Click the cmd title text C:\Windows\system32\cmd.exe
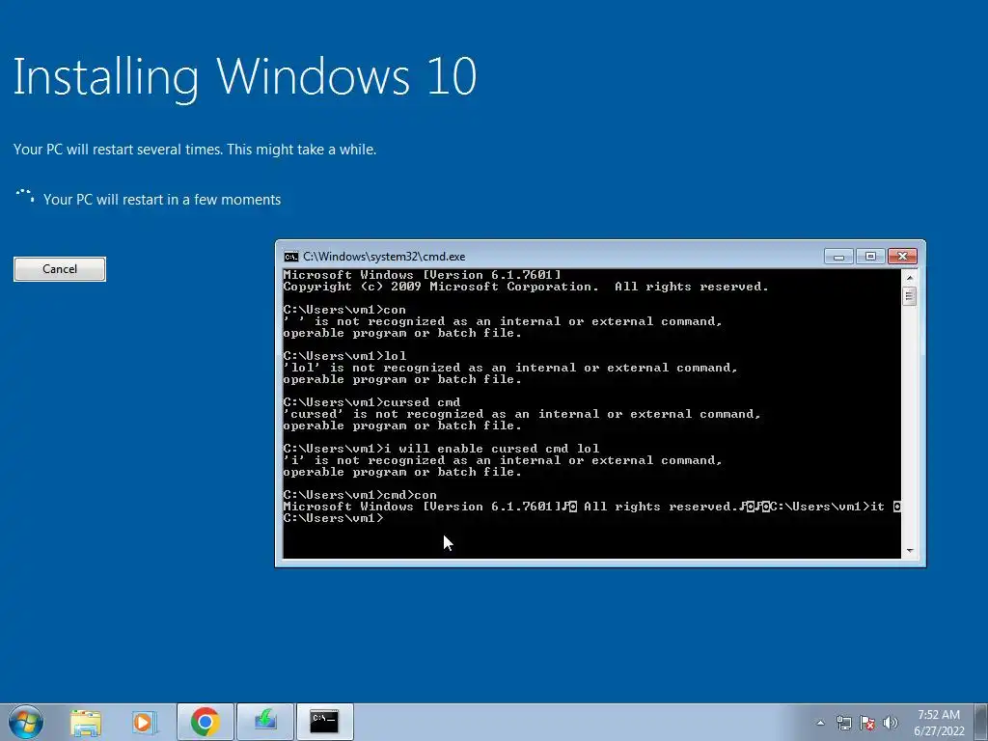Screen dimensions: 988x741 384,257
